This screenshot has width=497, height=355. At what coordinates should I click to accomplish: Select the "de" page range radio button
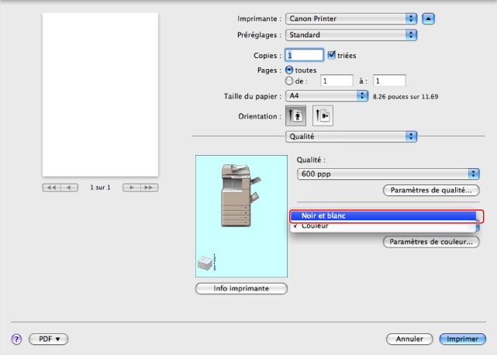pyautogui.click(x=289, y=80)
